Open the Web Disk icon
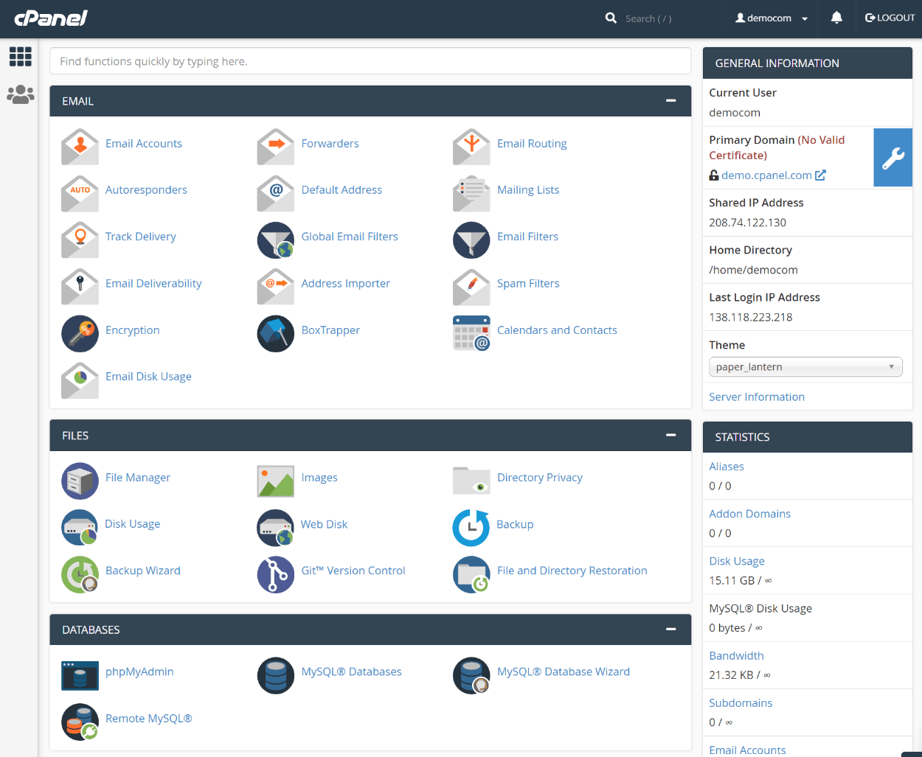 click(276, 527)
